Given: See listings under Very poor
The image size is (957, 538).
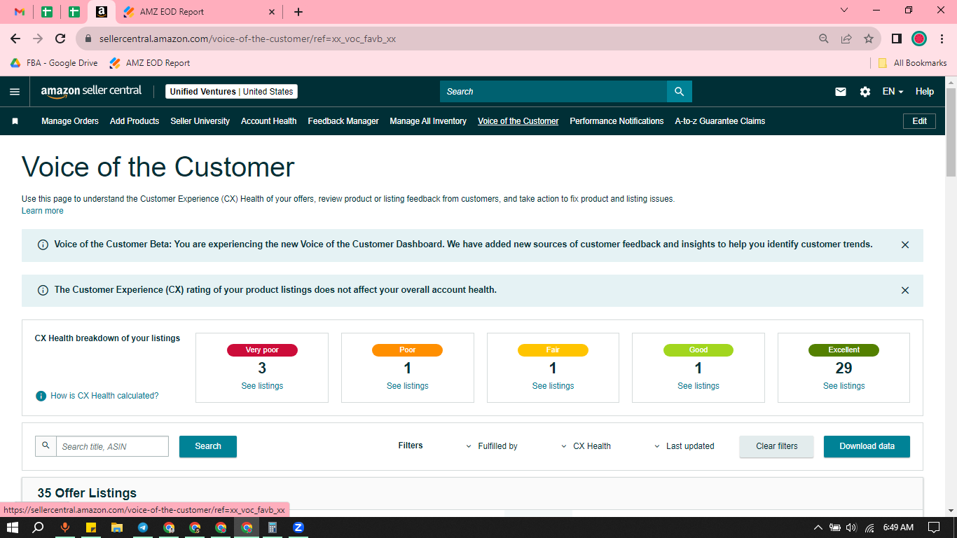Looking at the screenshot, I should click(262, 386).
